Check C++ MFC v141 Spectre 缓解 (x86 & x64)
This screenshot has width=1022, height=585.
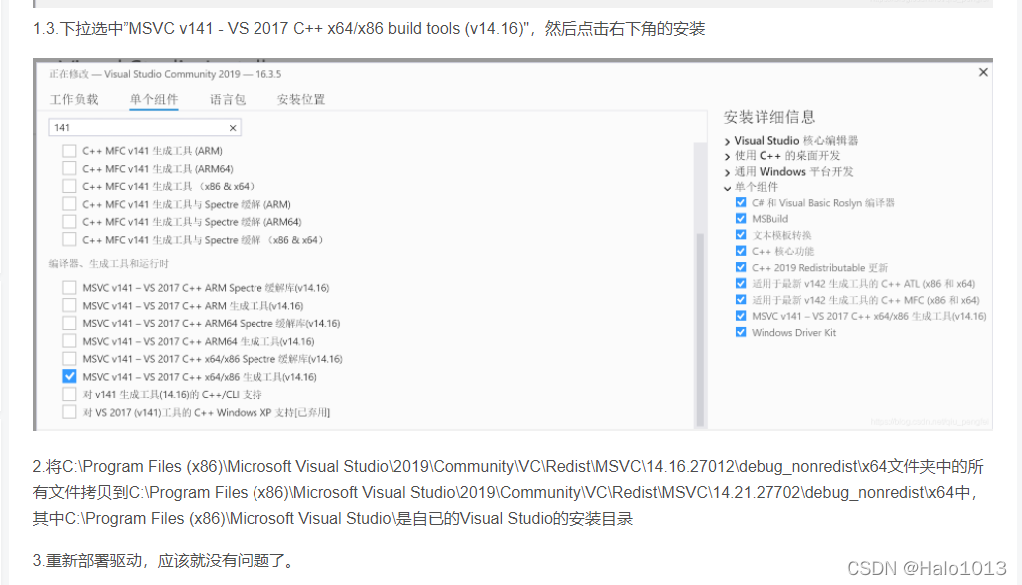tap(69, 239)
